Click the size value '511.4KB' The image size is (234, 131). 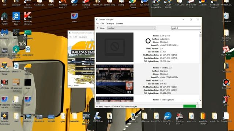[163, 84]
